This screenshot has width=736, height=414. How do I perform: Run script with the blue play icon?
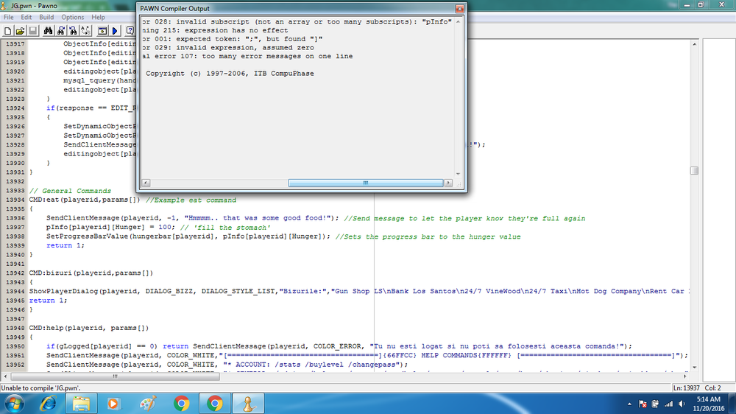click(115, 31)
